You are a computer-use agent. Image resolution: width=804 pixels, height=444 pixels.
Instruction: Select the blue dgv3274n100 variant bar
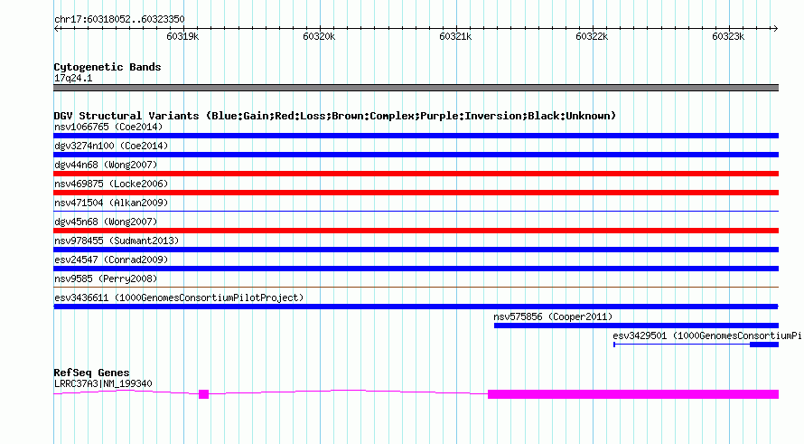[x=416, y=155]
